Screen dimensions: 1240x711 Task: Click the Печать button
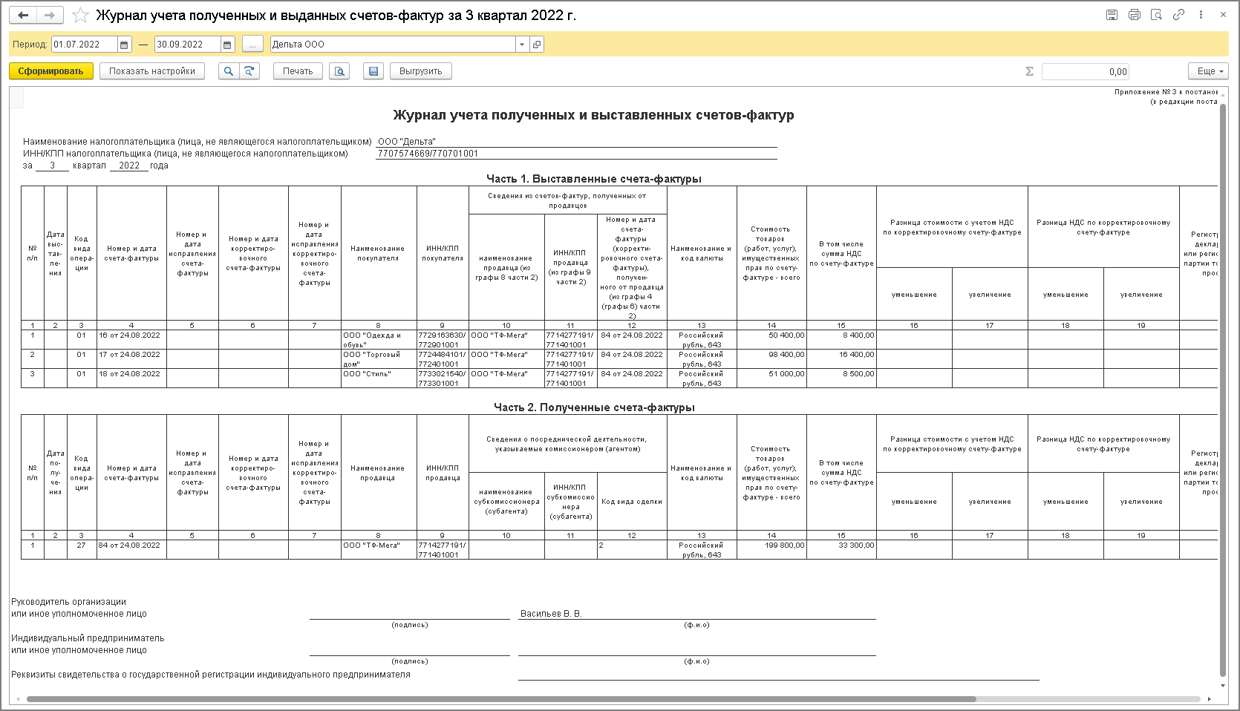point(298,71)
